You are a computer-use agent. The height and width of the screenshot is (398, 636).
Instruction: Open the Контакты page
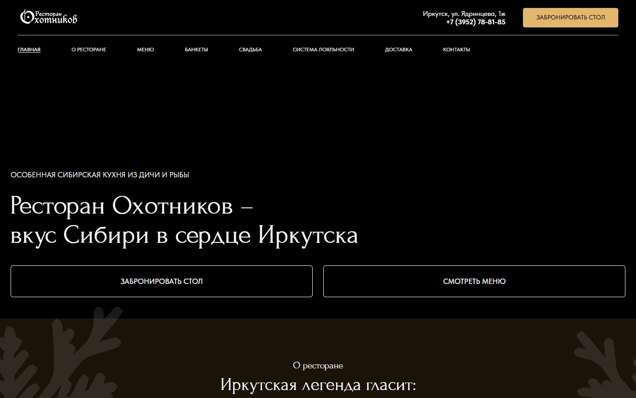[x=457, y=50]
